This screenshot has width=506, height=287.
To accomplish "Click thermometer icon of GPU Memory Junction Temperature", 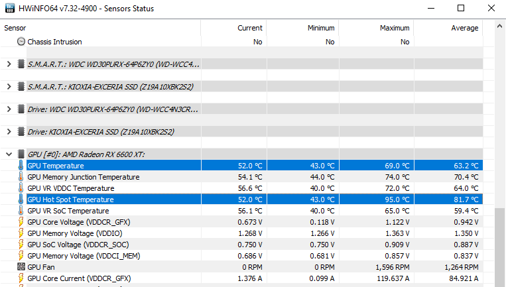I will pyautogui.click(x=21, y=177).
